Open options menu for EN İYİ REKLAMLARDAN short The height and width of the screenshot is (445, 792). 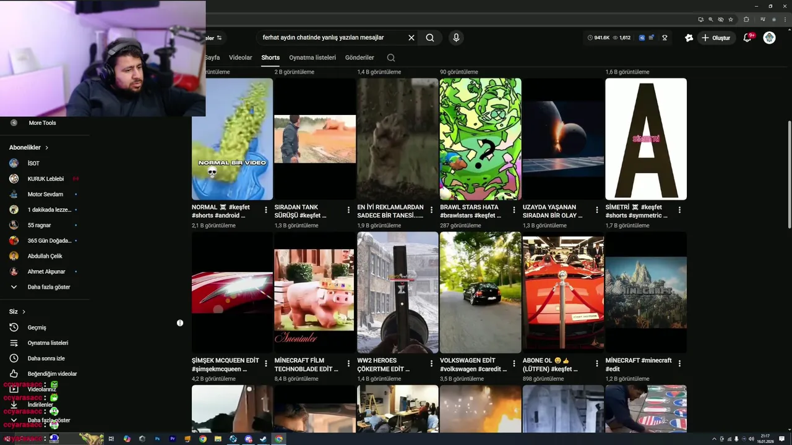[x=431, y=210]
